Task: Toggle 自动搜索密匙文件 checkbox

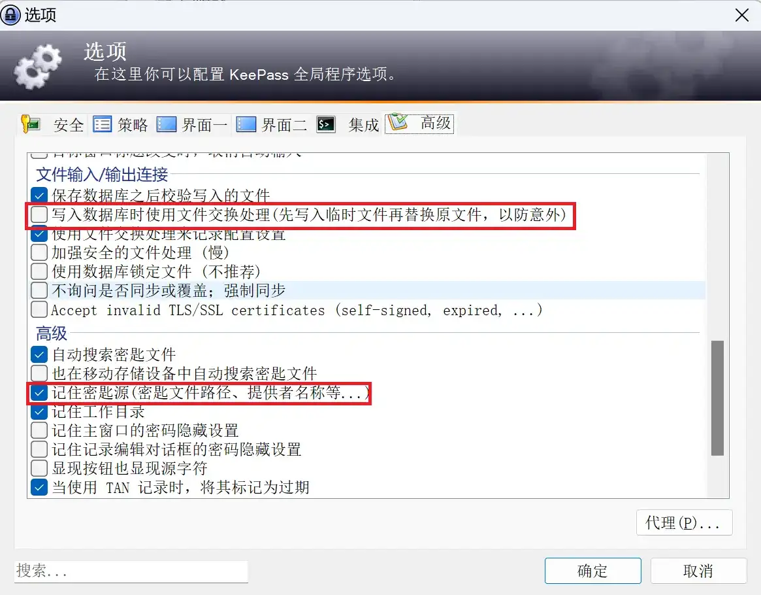Action: point(39,354)
